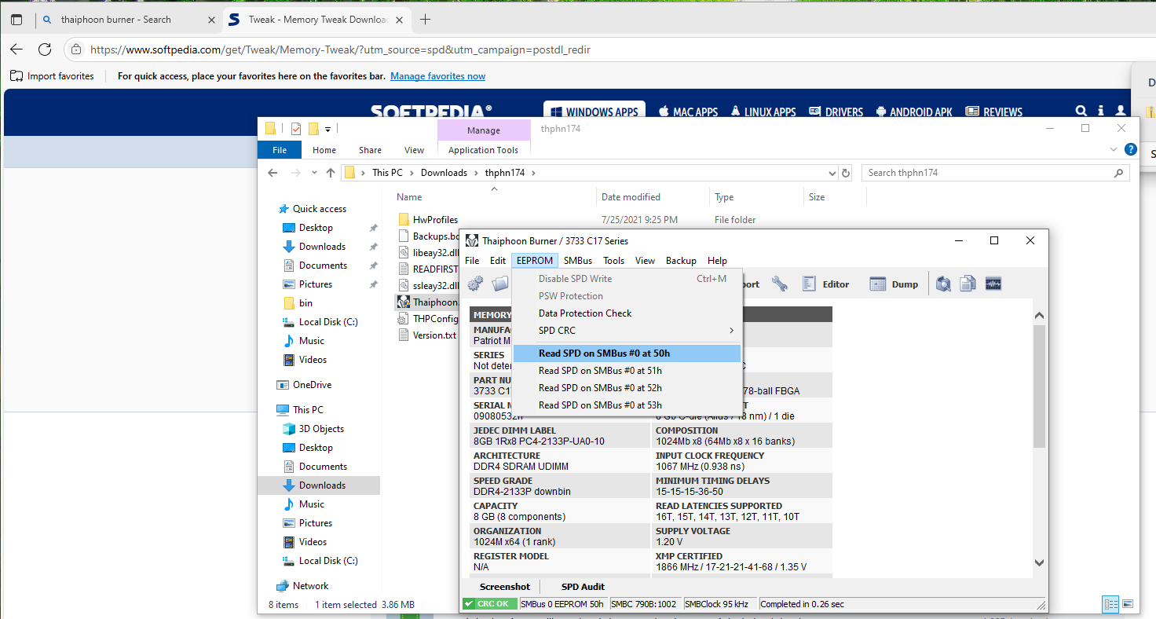Image resolution: width=1156 pixels, height=619 pixels.
Task: Click the Explorer refresh button
Action: [846, 173]
